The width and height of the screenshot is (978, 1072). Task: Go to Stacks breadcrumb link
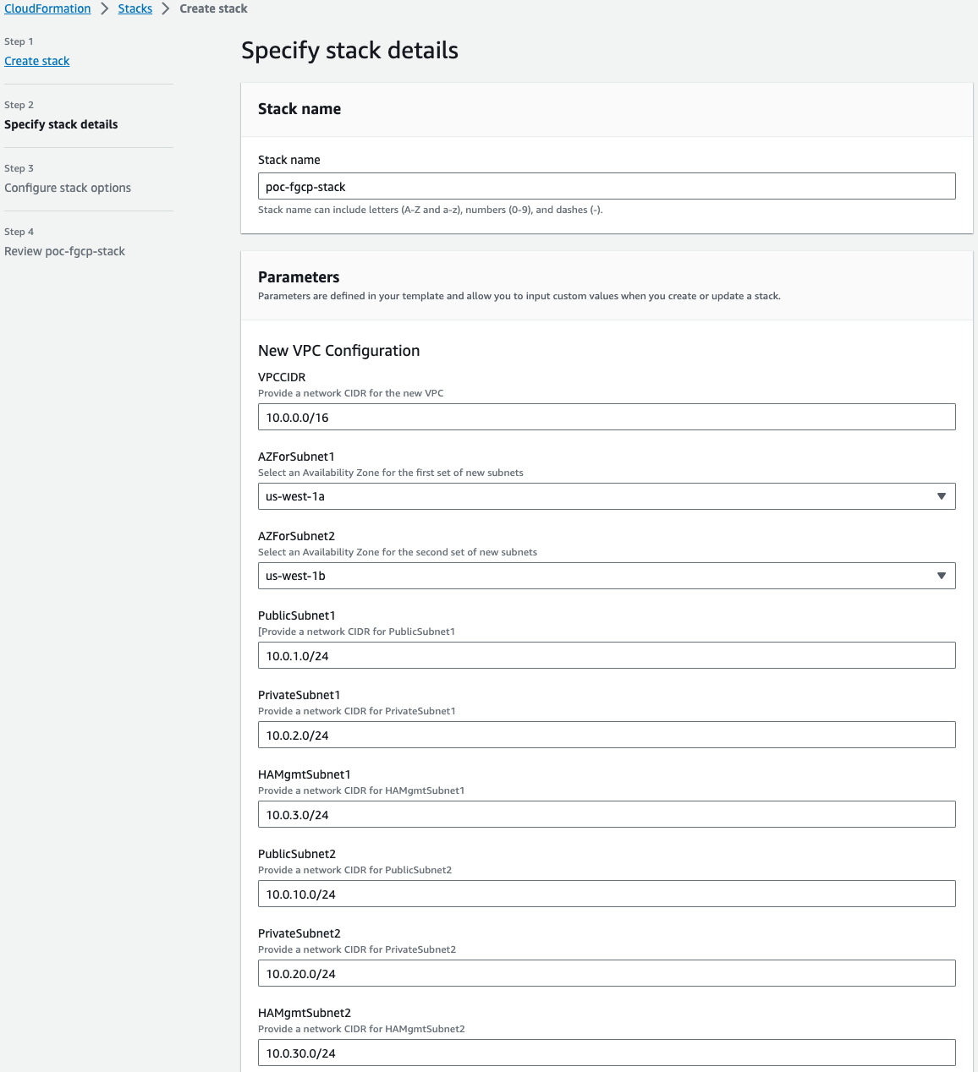(135, 8)
